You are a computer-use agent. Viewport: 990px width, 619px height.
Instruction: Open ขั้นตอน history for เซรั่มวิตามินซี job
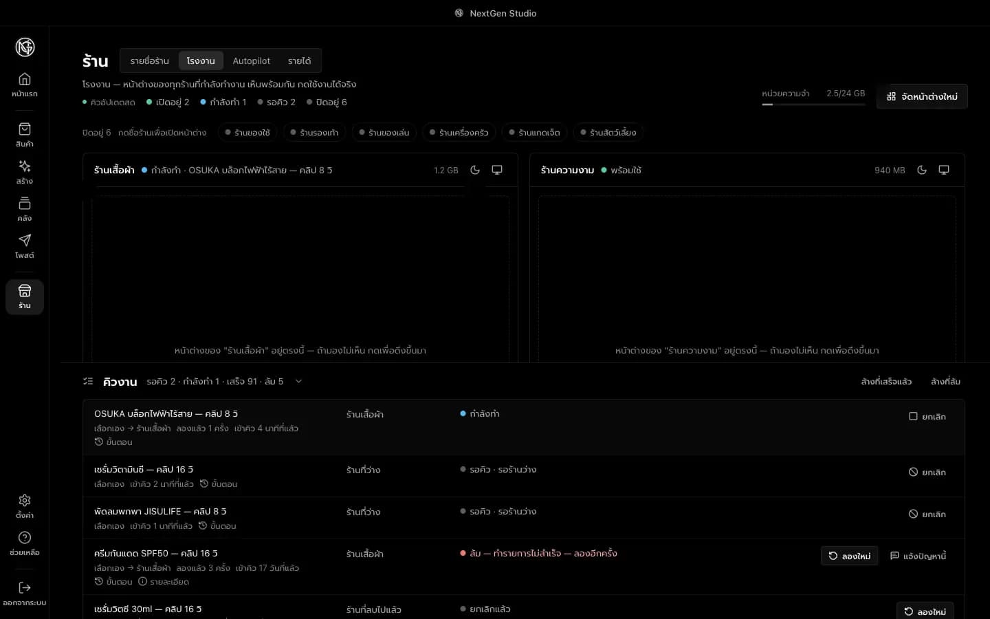point(219,484)
